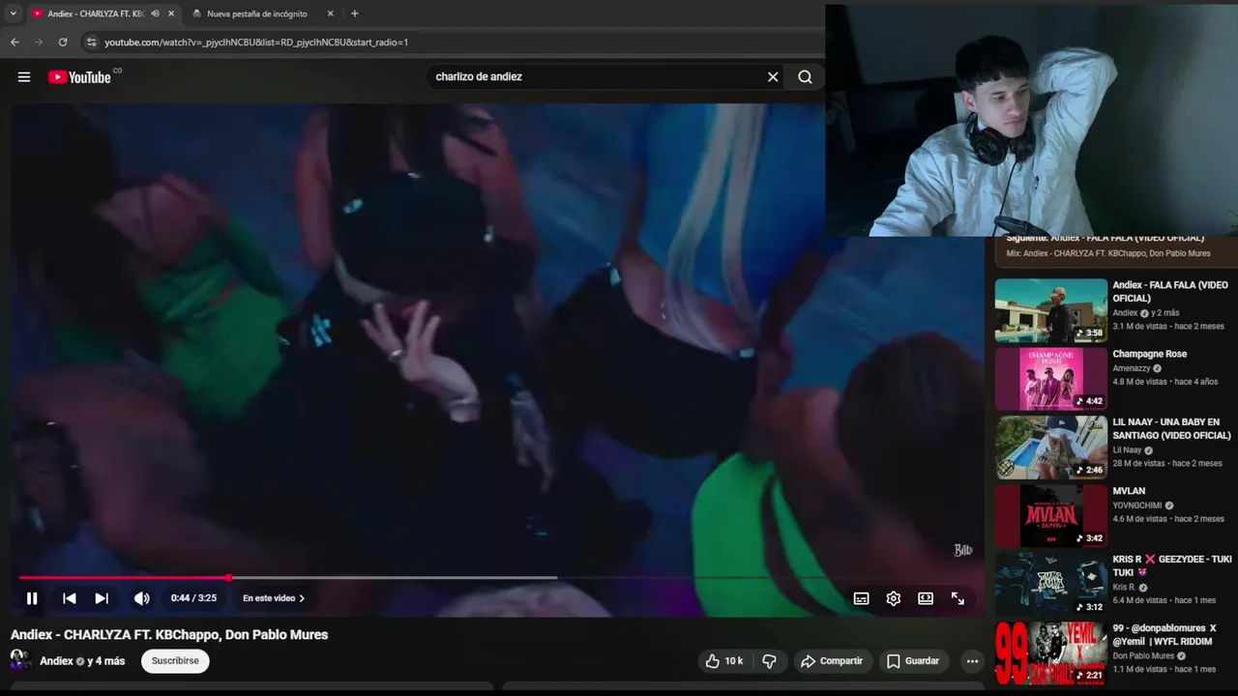
Task: Open the 'MVLAN' title link
Action: coord(1129,491)
